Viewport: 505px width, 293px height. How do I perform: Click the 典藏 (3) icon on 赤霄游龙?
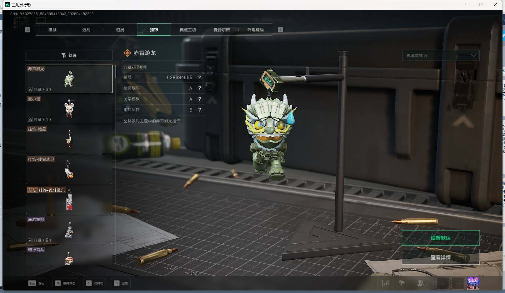pyautogui.click(x=30, y=89)
